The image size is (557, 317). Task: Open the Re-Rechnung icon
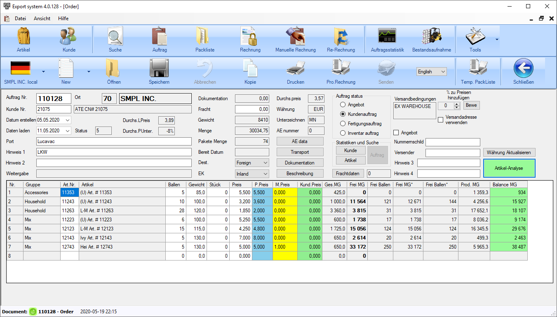click(x=341, y=36)
